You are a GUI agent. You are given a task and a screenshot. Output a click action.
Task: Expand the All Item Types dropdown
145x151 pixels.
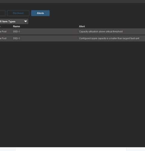[x=14, y=21]
